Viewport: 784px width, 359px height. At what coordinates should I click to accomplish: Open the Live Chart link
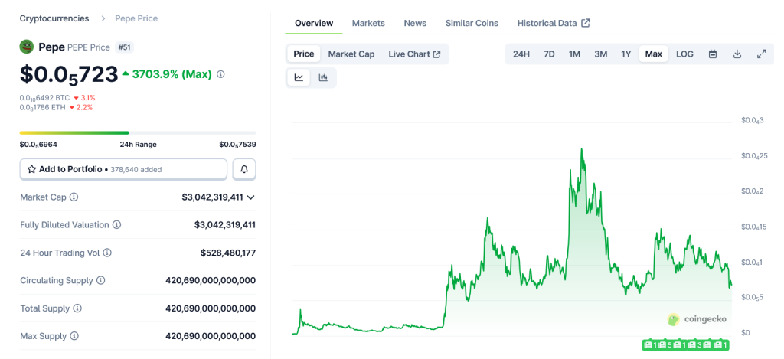pyautogui.click(x=414, y=54)
